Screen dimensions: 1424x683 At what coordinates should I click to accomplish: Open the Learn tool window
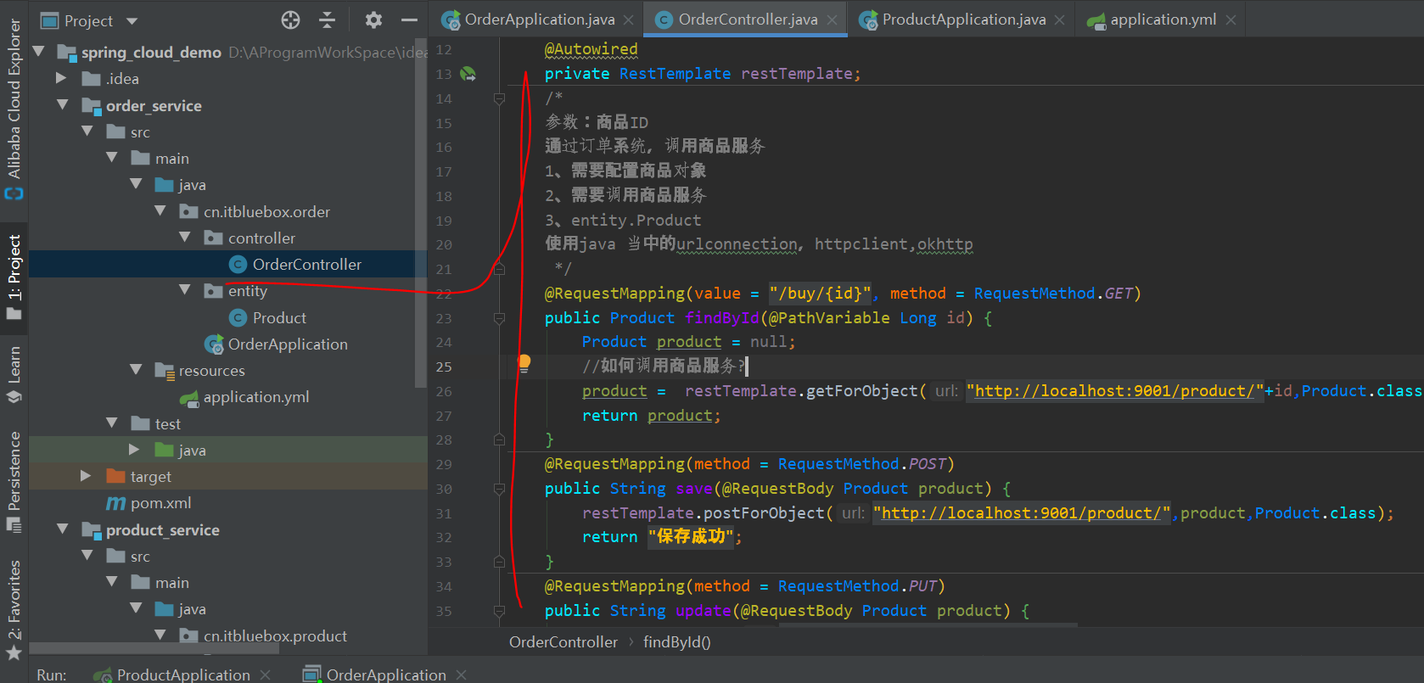click(x=14, y=374)
